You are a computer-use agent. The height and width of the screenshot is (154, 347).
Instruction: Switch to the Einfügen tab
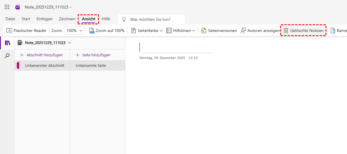point(44,19)
